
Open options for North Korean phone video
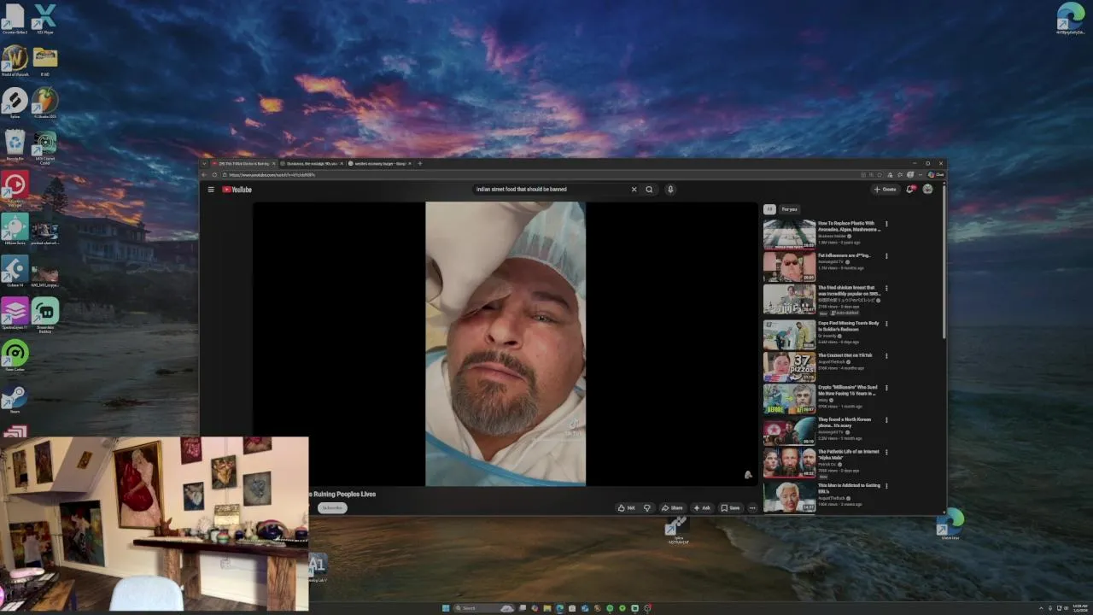coord(886,420)
